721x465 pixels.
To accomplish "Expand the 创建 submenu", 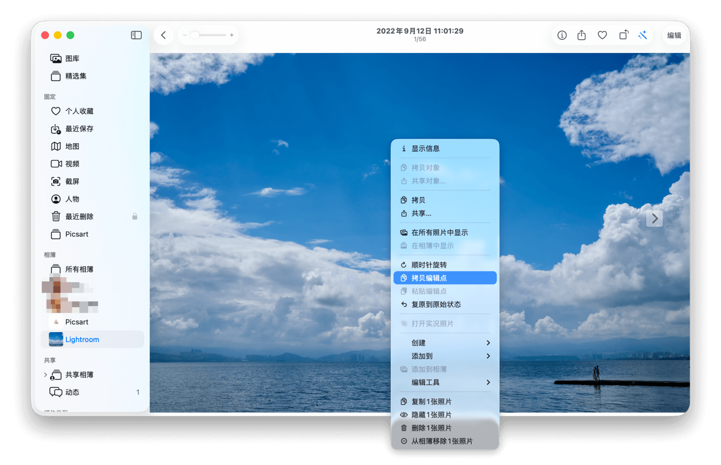I will pyautogui.click(x=445, y=343).
